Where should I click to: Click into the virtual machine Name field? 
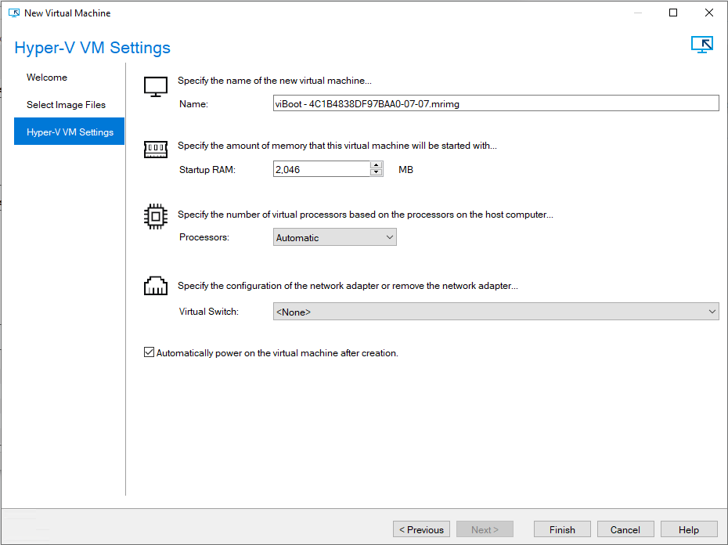[495, 103]
